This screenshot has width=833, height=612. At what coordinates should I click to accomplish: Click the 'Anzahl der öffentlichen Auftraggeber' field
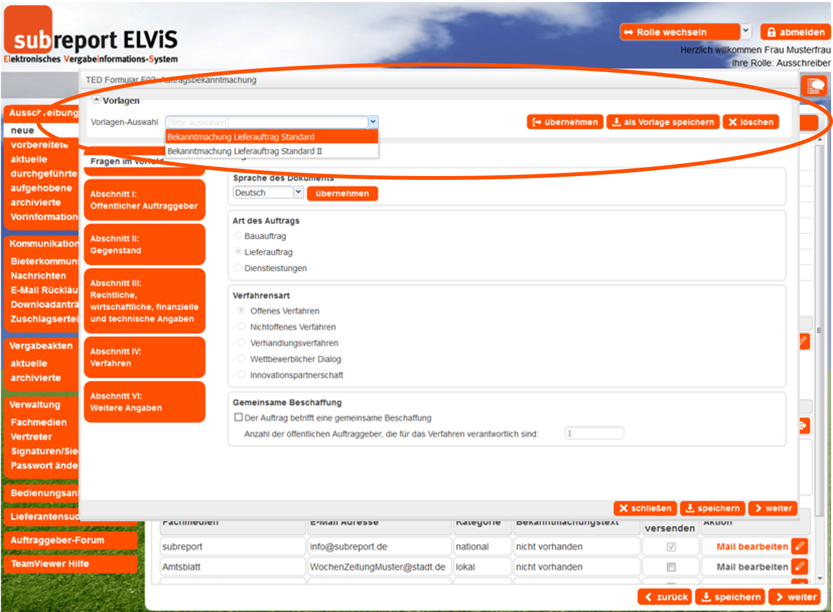pos(594,433)
